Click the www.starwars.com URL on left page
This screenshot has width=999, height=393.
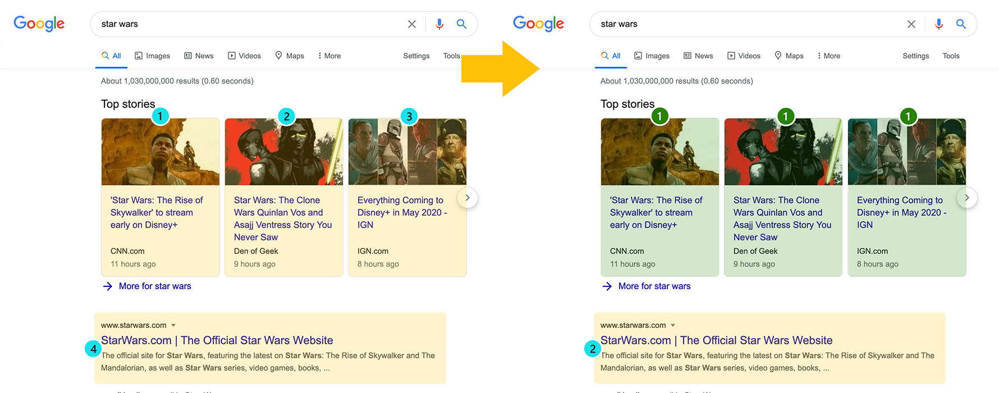coord(134,325)
